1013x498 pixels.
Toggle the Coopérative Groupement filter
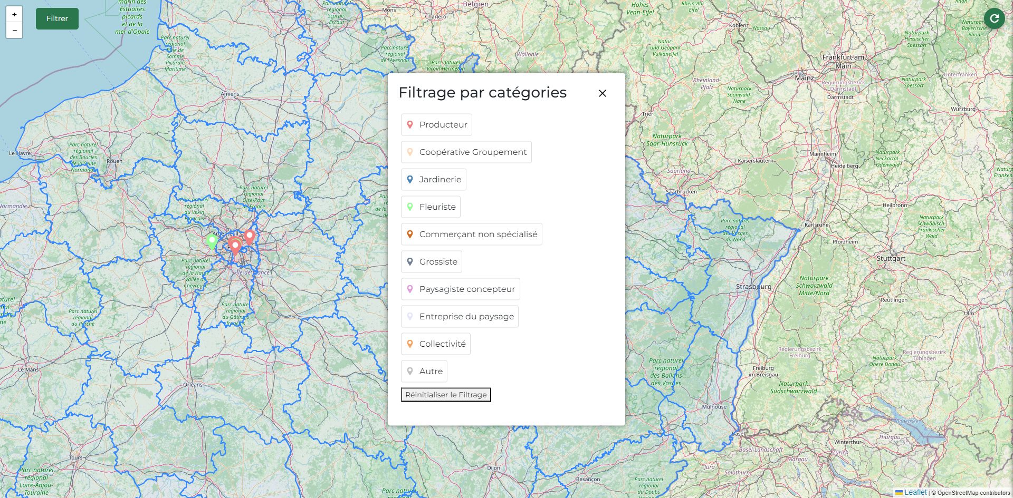[466, 152]
